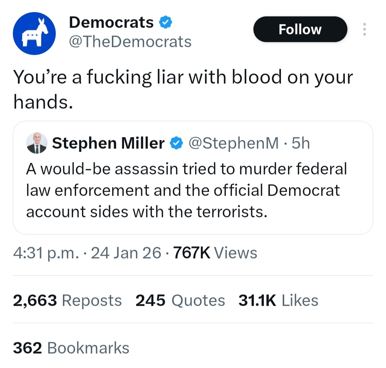Click the quoted post's 5h timestamp
The height and width of the screenshot is (368, 386).
301,143
